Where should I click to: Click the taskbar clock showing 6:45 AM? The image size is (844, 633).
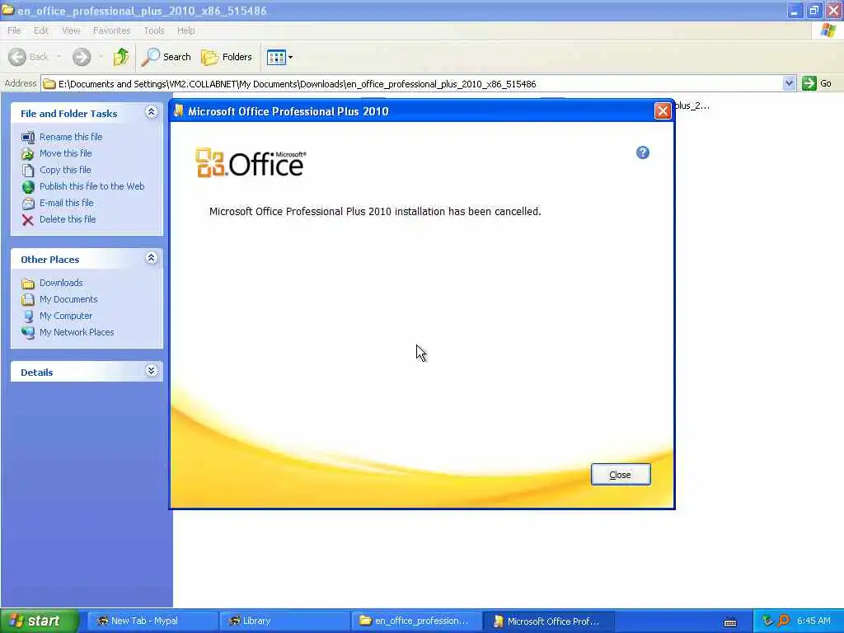(814, 621)
